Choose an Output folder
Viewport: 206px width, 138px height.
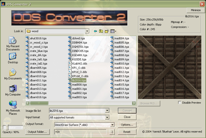point(37,132)
